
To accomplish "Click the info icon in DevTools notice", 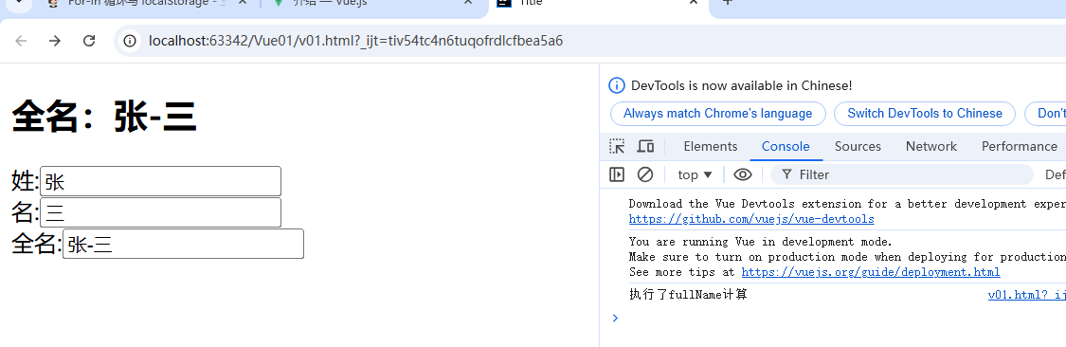I will point(617,85).
